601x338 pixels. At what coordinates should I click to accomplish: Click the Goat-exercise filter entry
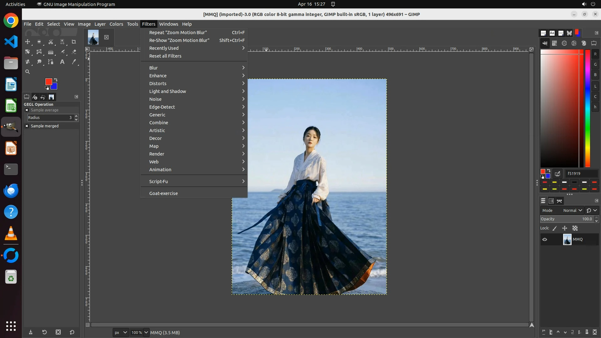[x=163, y=193]
